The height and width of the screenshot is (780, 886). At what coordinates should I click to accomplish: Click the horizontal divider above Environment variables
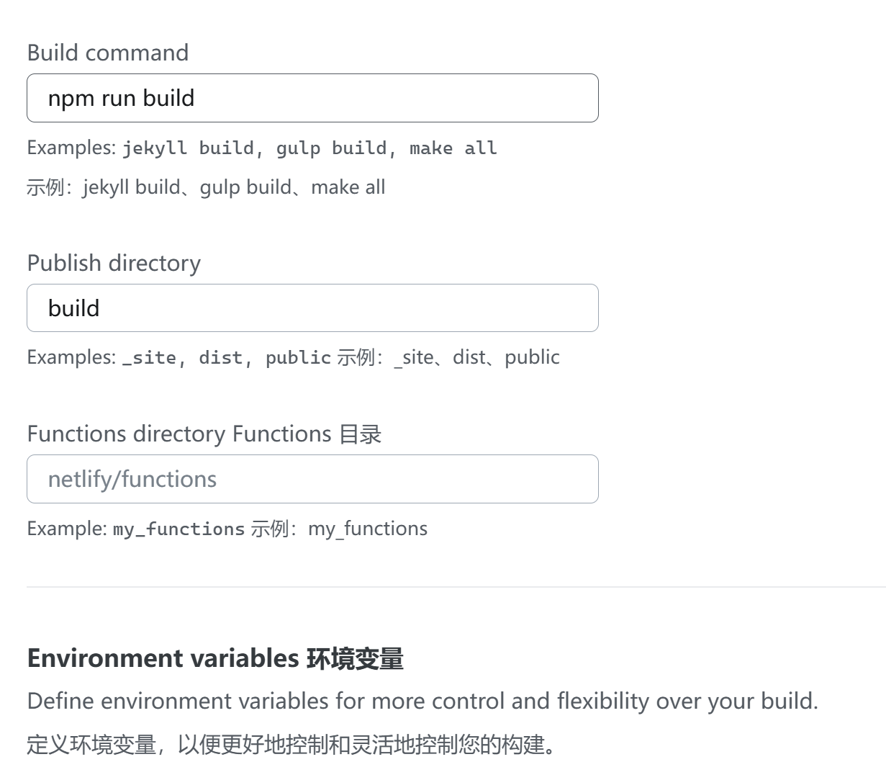(x=456, y=587)
